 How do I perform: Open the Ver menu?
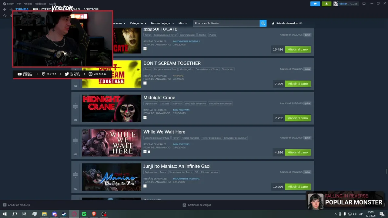[x=19, y=4]
